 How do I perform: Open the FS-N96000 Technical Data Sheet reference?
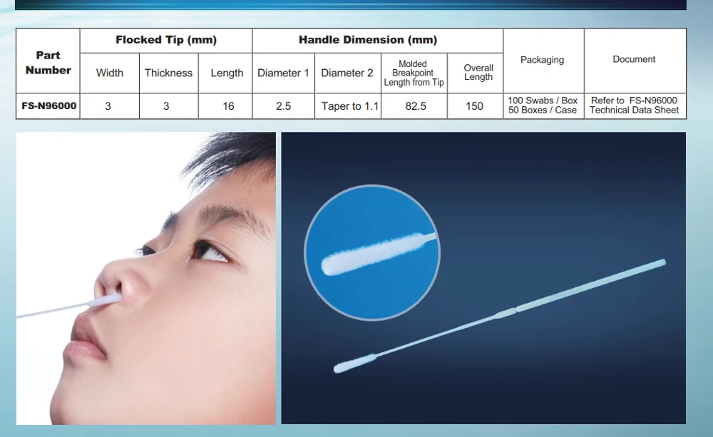pos(634,106)
